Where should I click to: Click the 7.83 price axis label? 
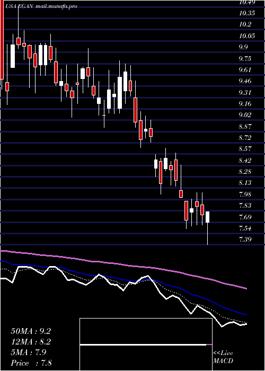(245, 206)
